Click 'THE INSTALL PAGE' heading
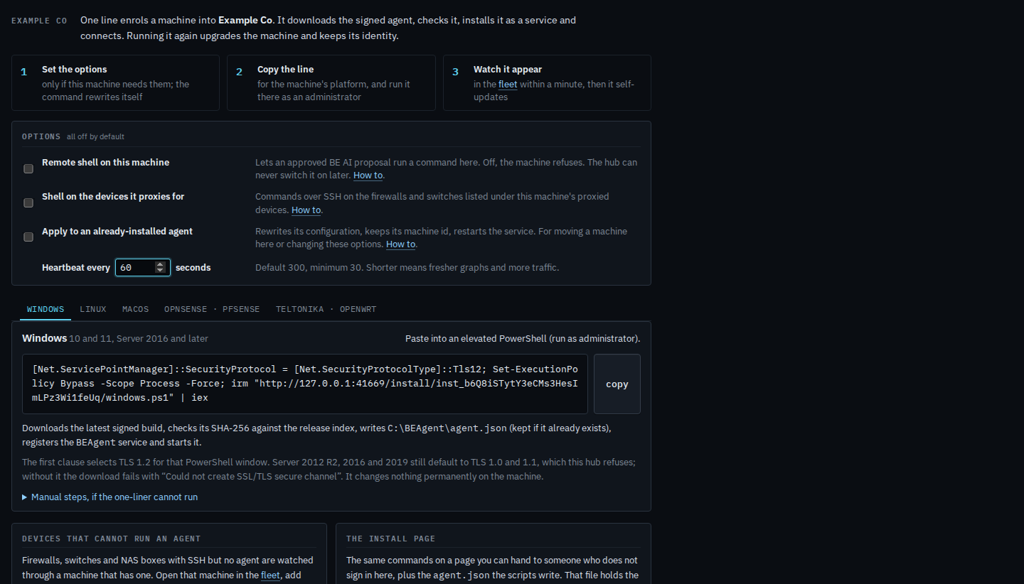1024x584 pixels. click(390, 539)
